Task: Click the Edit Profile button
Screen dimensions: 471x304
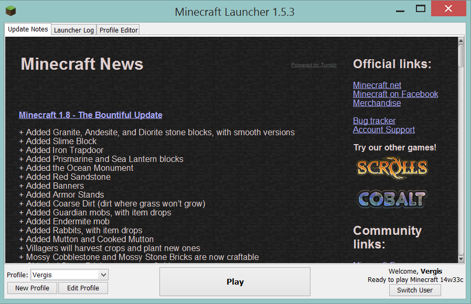Action: pos(83,288)
